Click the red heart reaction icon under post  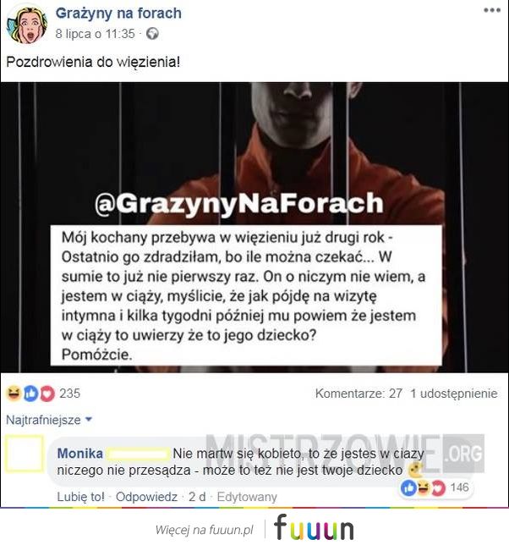[x=47, y=394]
